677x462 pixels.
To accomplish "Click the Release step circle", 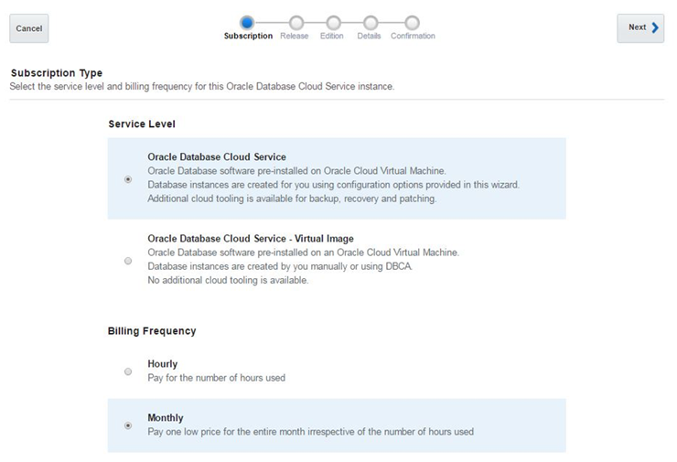I will coord(295,22).
